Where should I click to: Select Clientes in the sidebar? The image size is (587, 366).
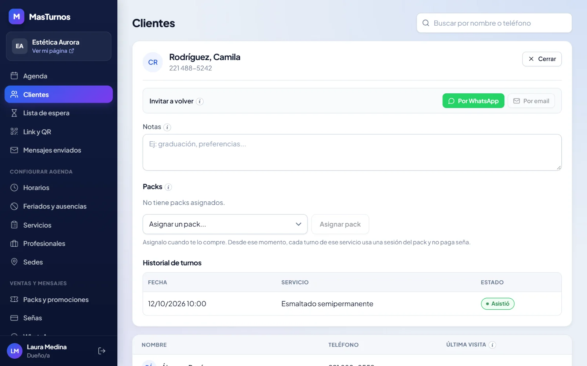pyautogui.click(x=59, y=94)
